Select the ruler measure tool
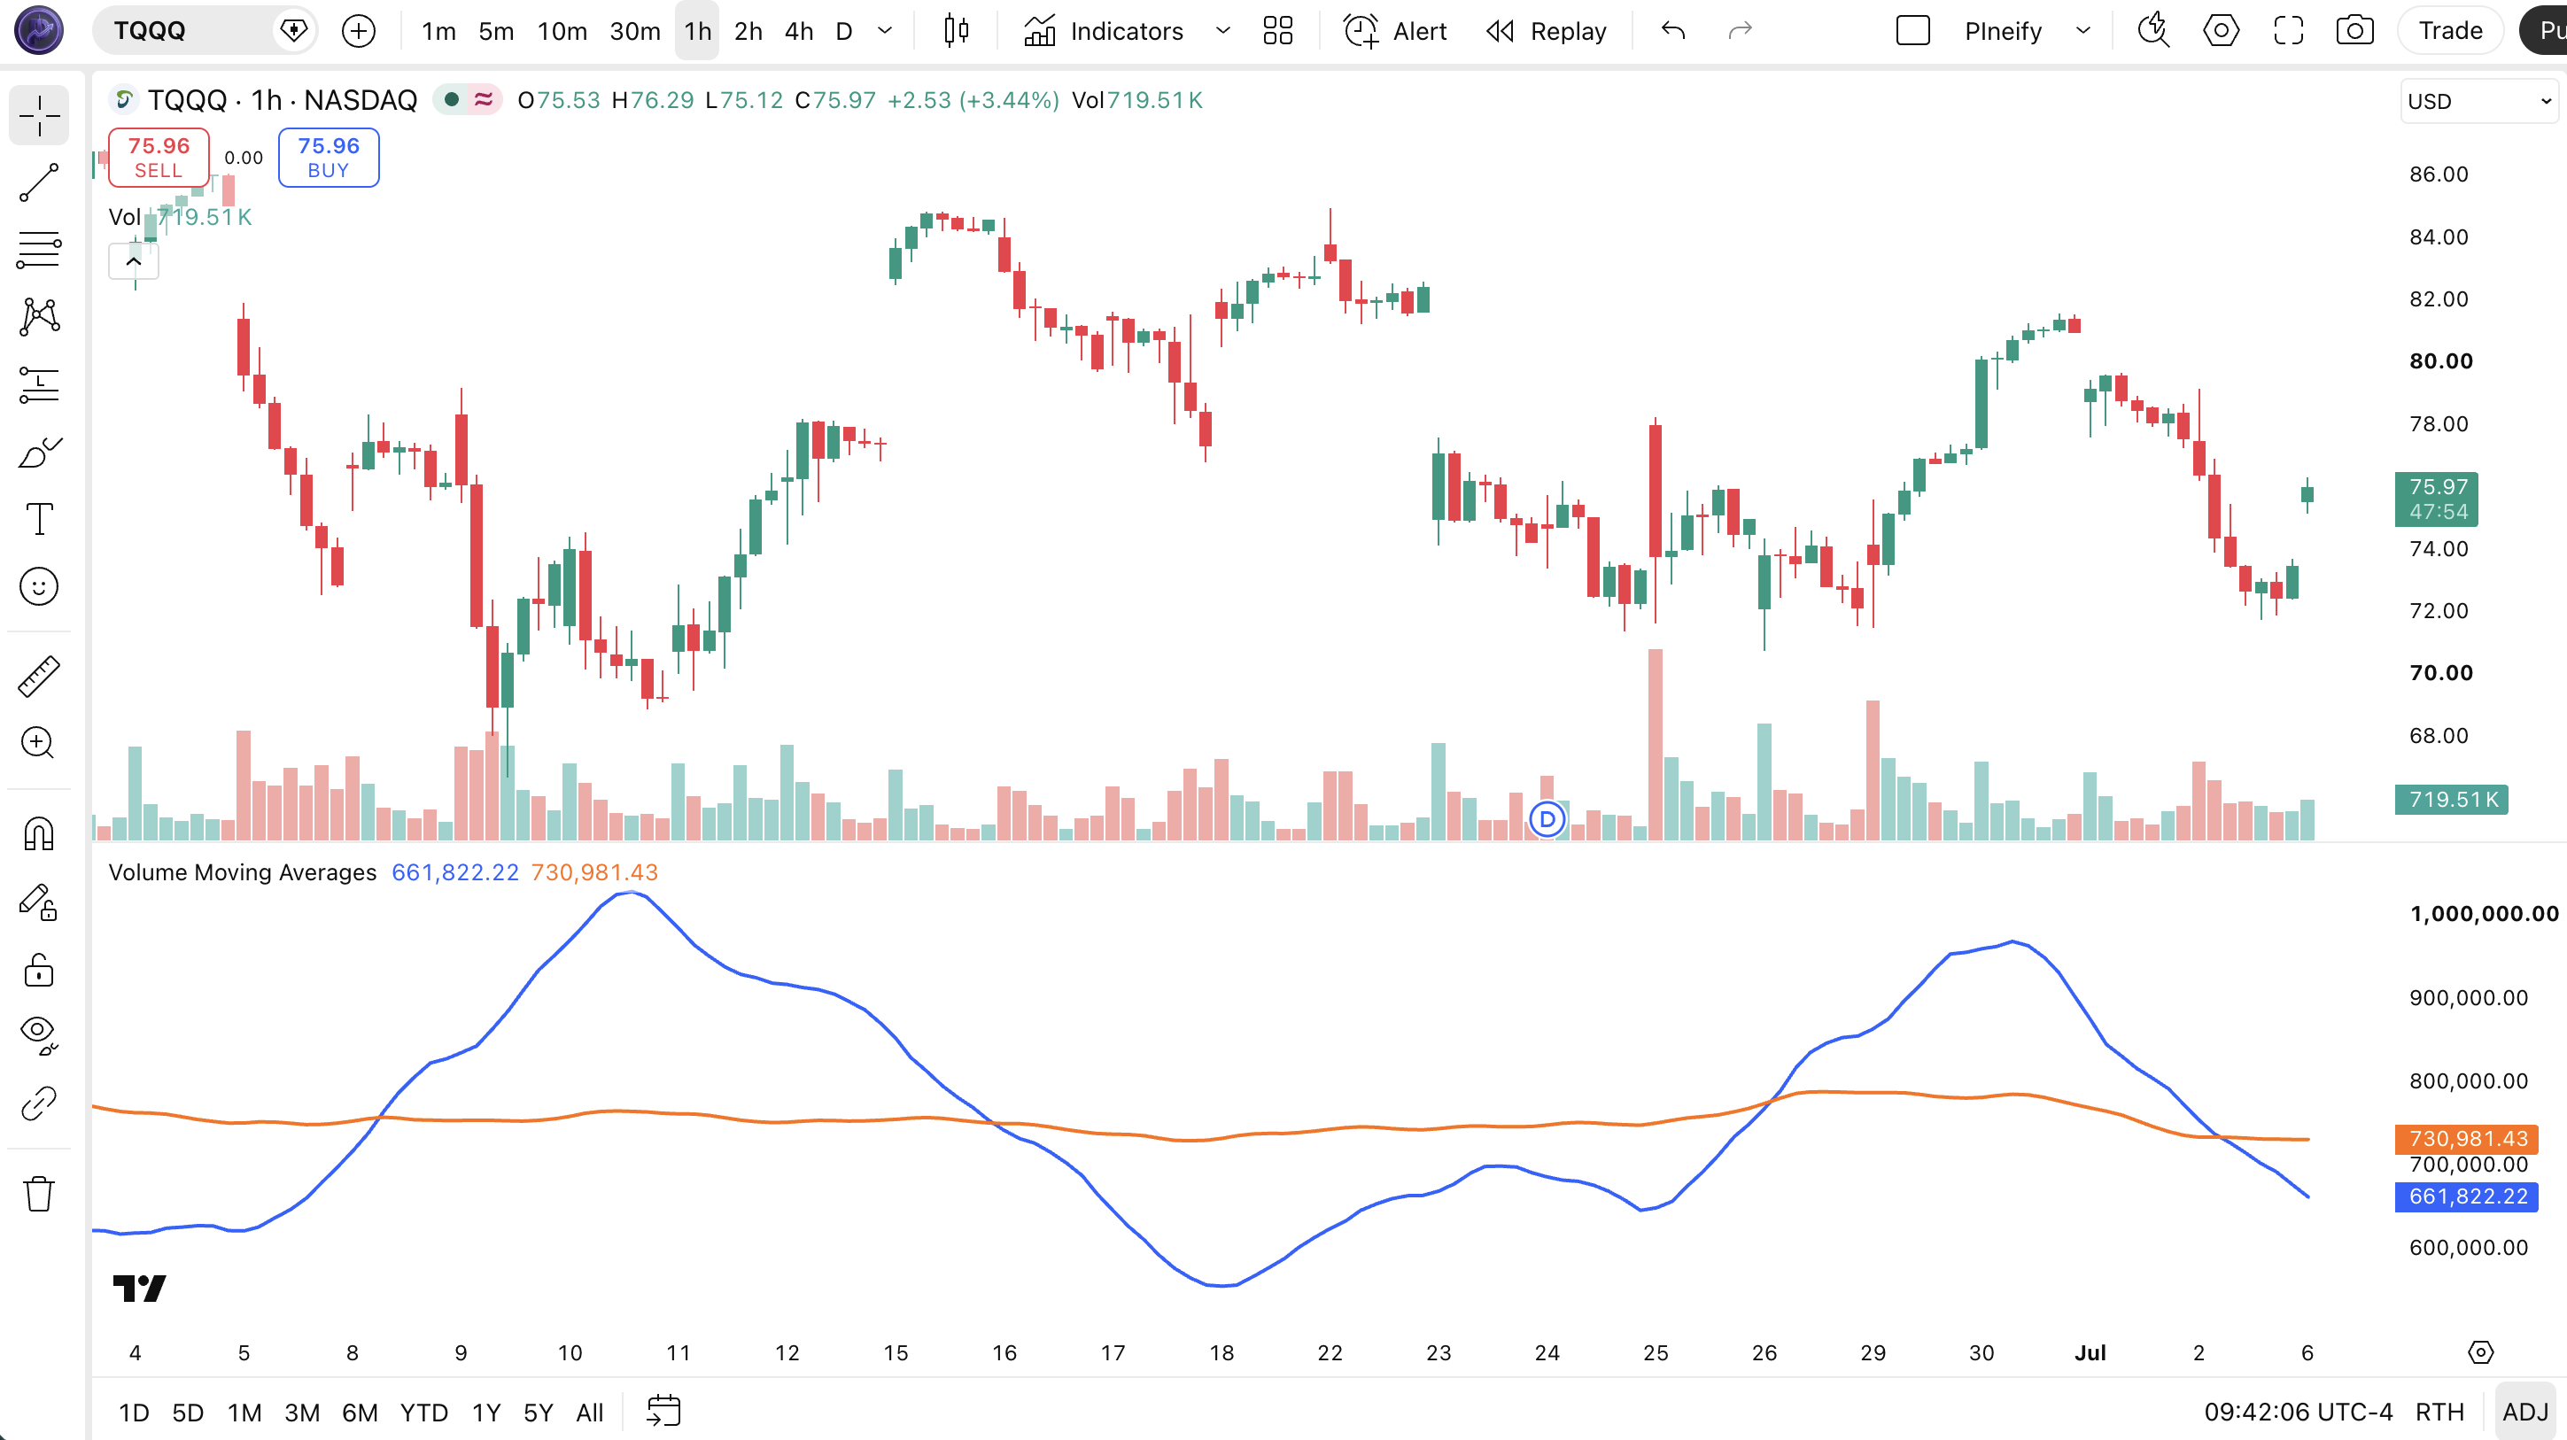The height and width of the screenshot is (1440, 2567). [x=39, y=676]
